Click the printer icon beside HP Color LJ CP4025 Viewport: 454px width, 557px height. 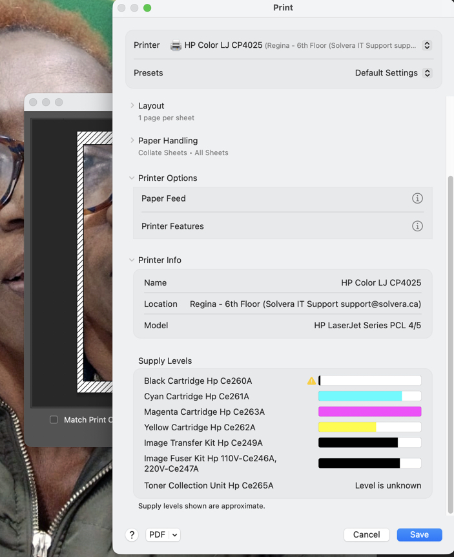pyautogui.click(x=176, y=45)
